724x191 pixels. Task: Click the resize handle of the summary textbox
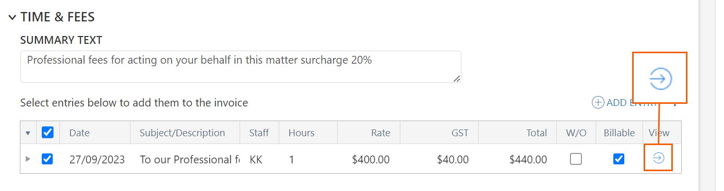[457, 78]
